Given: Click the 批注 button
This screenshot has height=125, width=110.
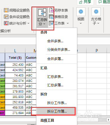Looking at the screenshot, I should pos(103,2).
